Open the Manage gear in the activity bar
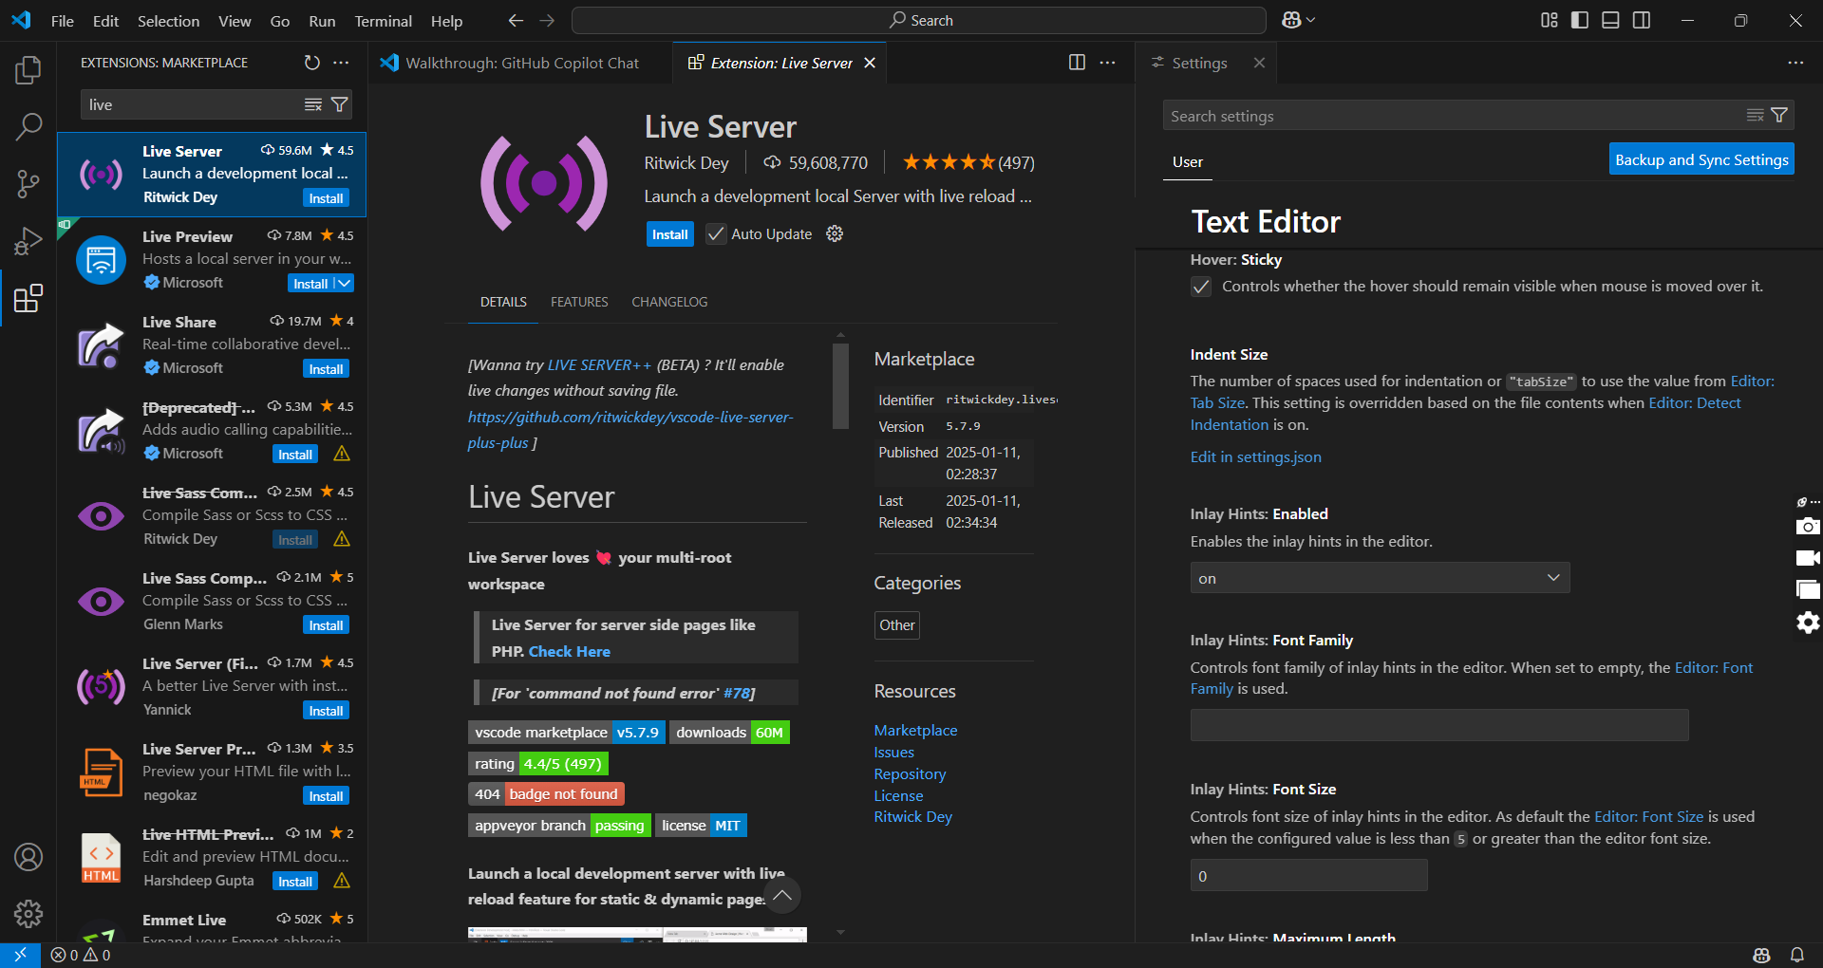The height and width of the screenshot is (968, 1823). click(28, 914)
